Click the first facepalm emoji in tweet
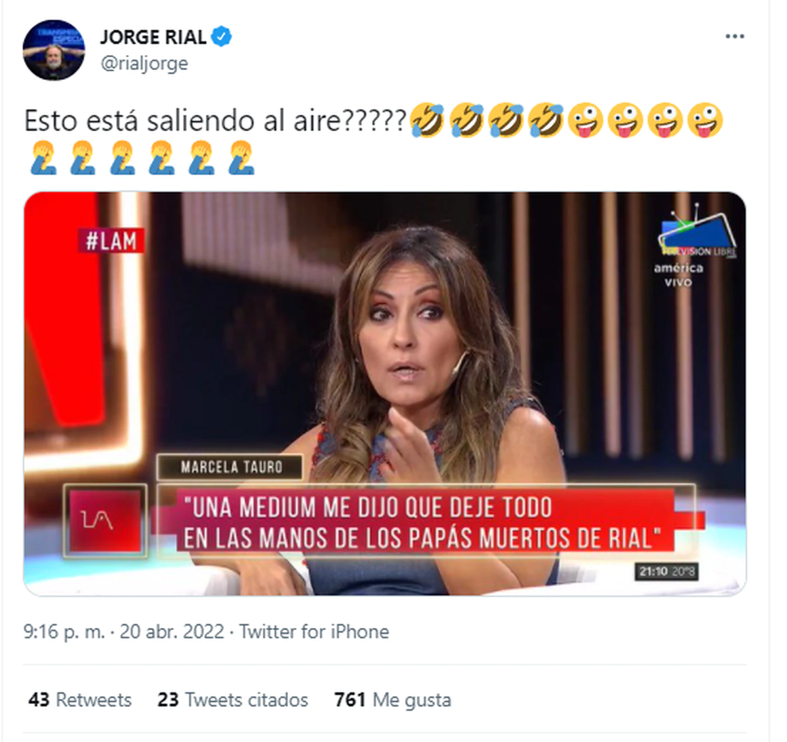 pyautogui.click(x=44, y=158)
